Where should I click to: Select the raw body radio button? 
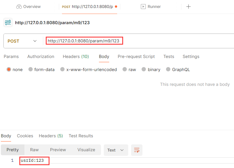point(125,69)
